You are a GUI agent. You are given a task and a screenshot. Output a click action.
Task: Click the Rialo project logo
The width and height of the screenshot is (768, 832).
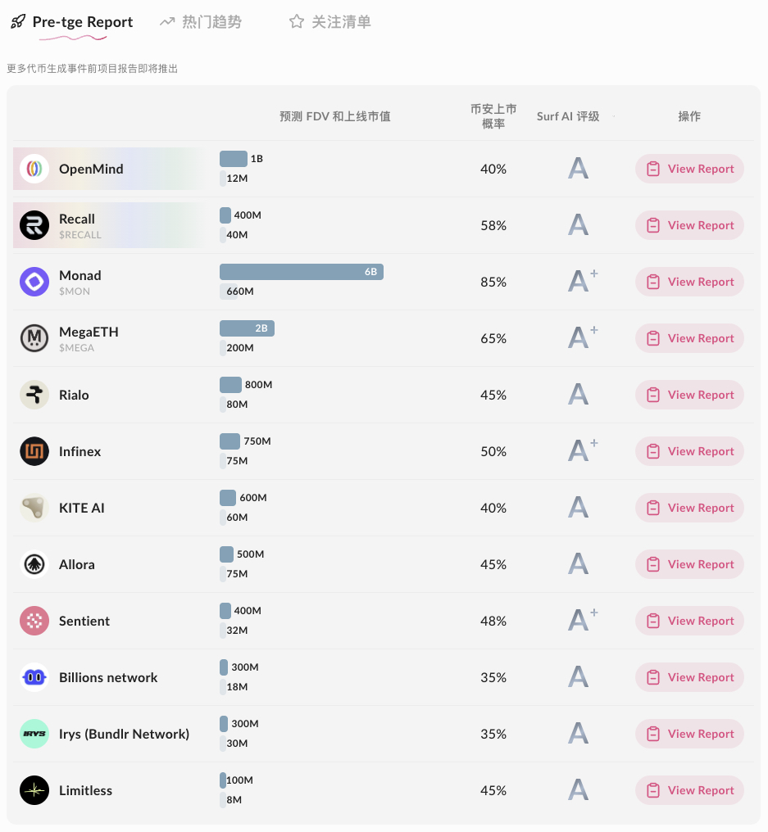pos(34,395)
